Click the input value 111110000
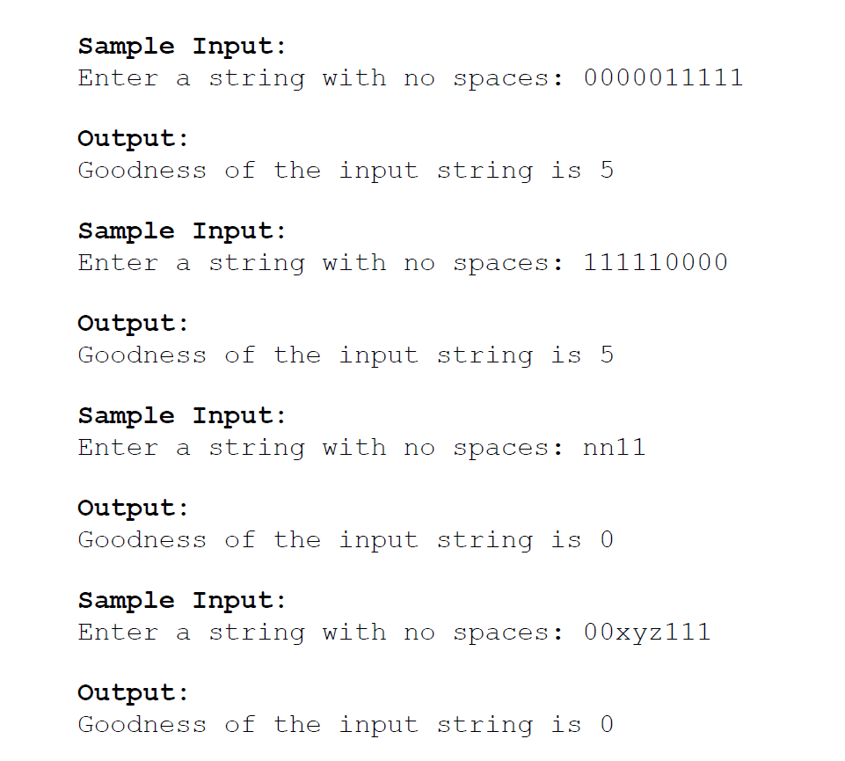 [655, 263]
